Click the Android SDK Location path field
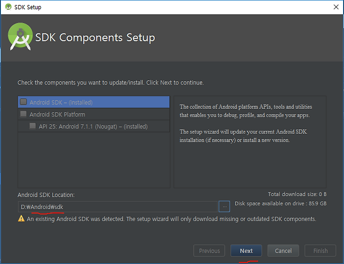The image size is (344, 264). (118, 207)
